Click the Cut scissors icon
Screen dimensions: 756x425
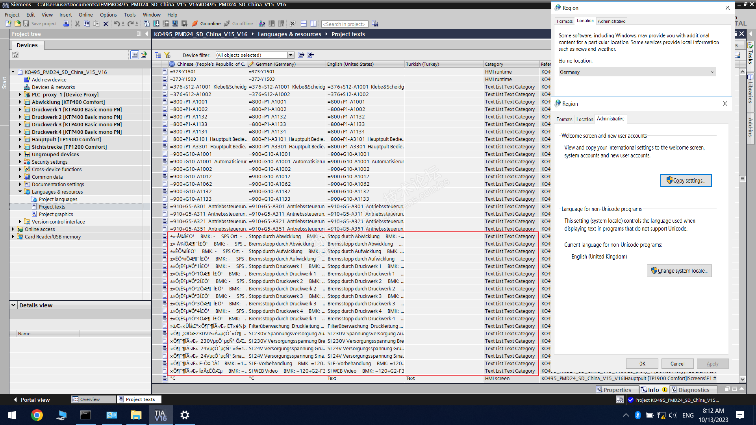click(77, 24)
